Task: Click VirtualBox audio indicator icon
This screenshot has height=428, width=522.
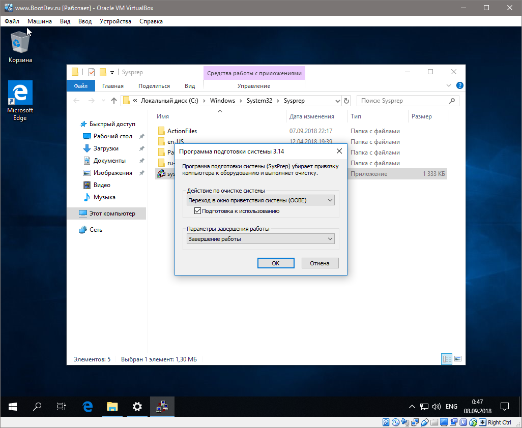Action: [x=405, y=422]
